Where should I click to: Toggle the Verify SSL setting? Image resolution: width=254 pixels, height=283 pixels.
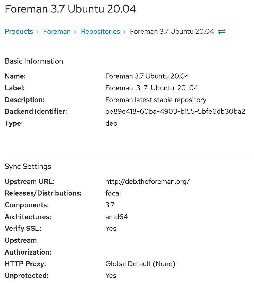tap(111, 229)
